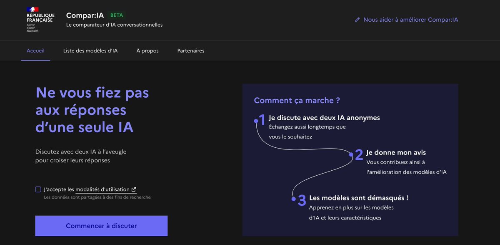The width and height of the screenshot is (500, 245).
Task: Click the external link icon after modalités d'utilisation
Action: click(x=134, y=189)
